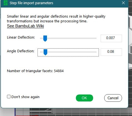Screen dimensions: 132x116
Task: Click the "Angle Deflection:" label
Action: point(21,51)
